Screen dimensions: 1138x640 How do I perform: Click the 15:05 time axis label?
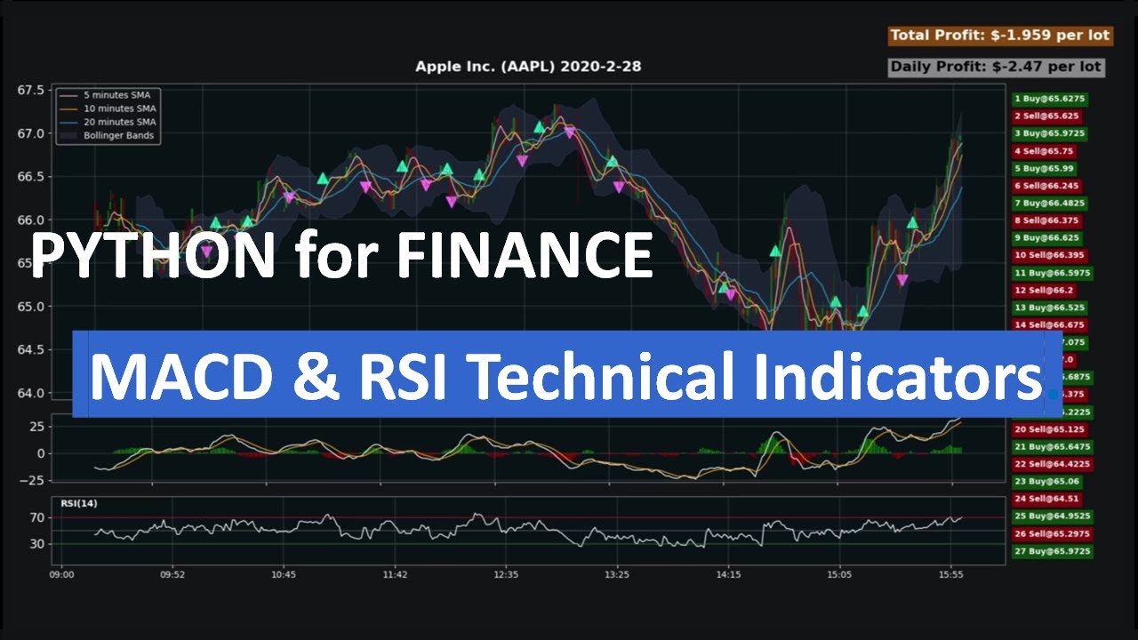pos(839,575)
